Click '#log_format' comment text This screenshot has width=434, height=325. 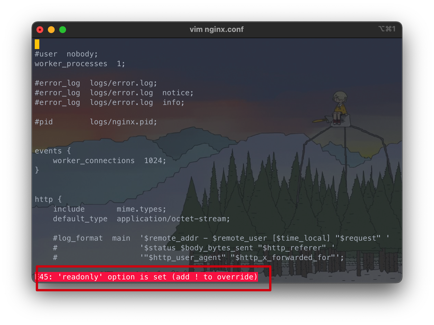[x=78, y=238]
